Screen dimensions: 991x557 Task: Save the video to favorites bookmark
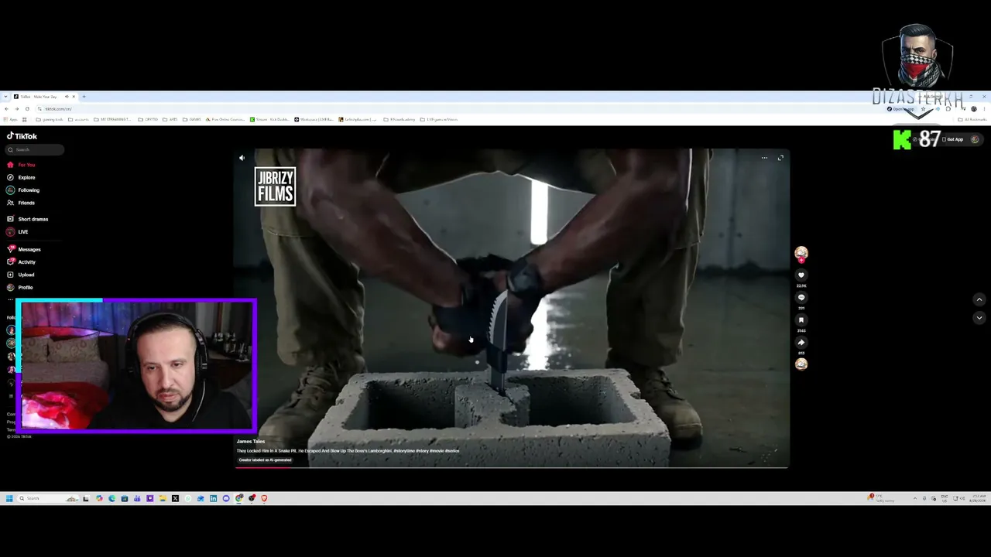pyautogui.click(x=801, y=320)
